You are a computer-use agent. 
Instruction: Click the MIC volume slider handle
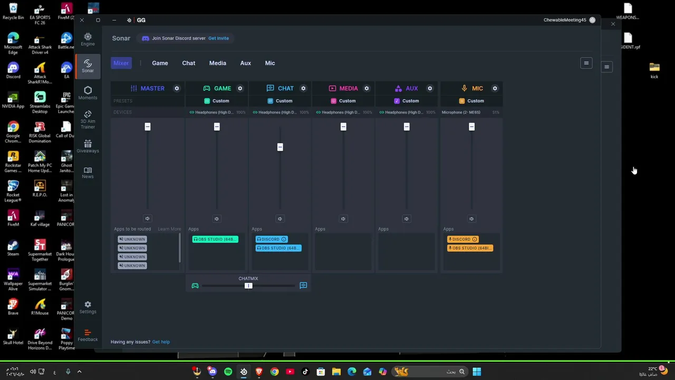pos(471,127)
